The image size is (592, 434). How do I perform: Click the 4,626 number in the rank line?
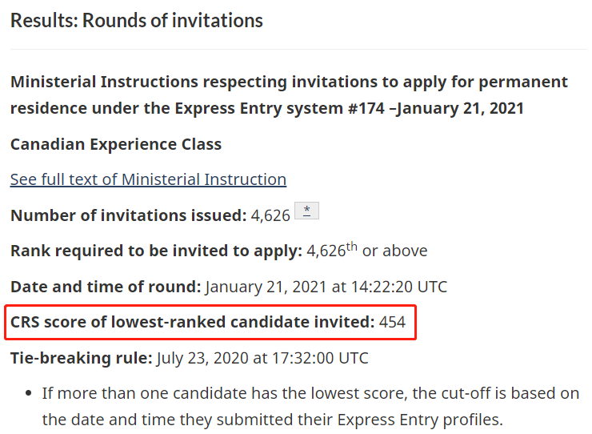pyautogui.click(x=326, y=251)
